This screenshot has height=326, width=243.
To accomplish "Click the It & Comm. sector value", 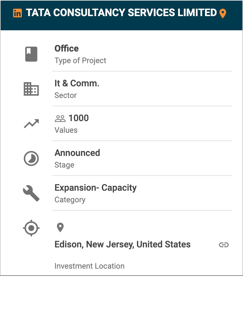I will (x=77, y=83).
